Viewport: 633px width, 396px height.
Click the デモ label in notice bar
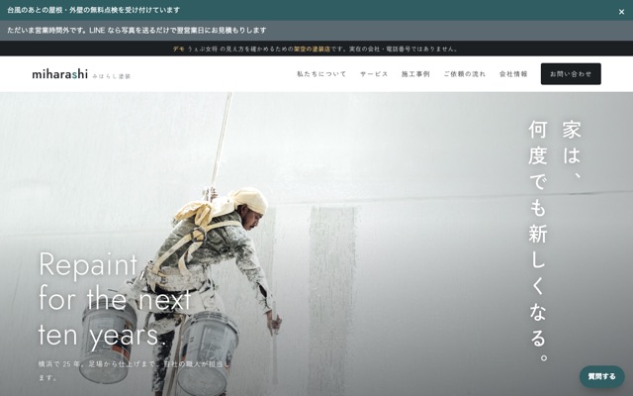click(x=179, y=49)
